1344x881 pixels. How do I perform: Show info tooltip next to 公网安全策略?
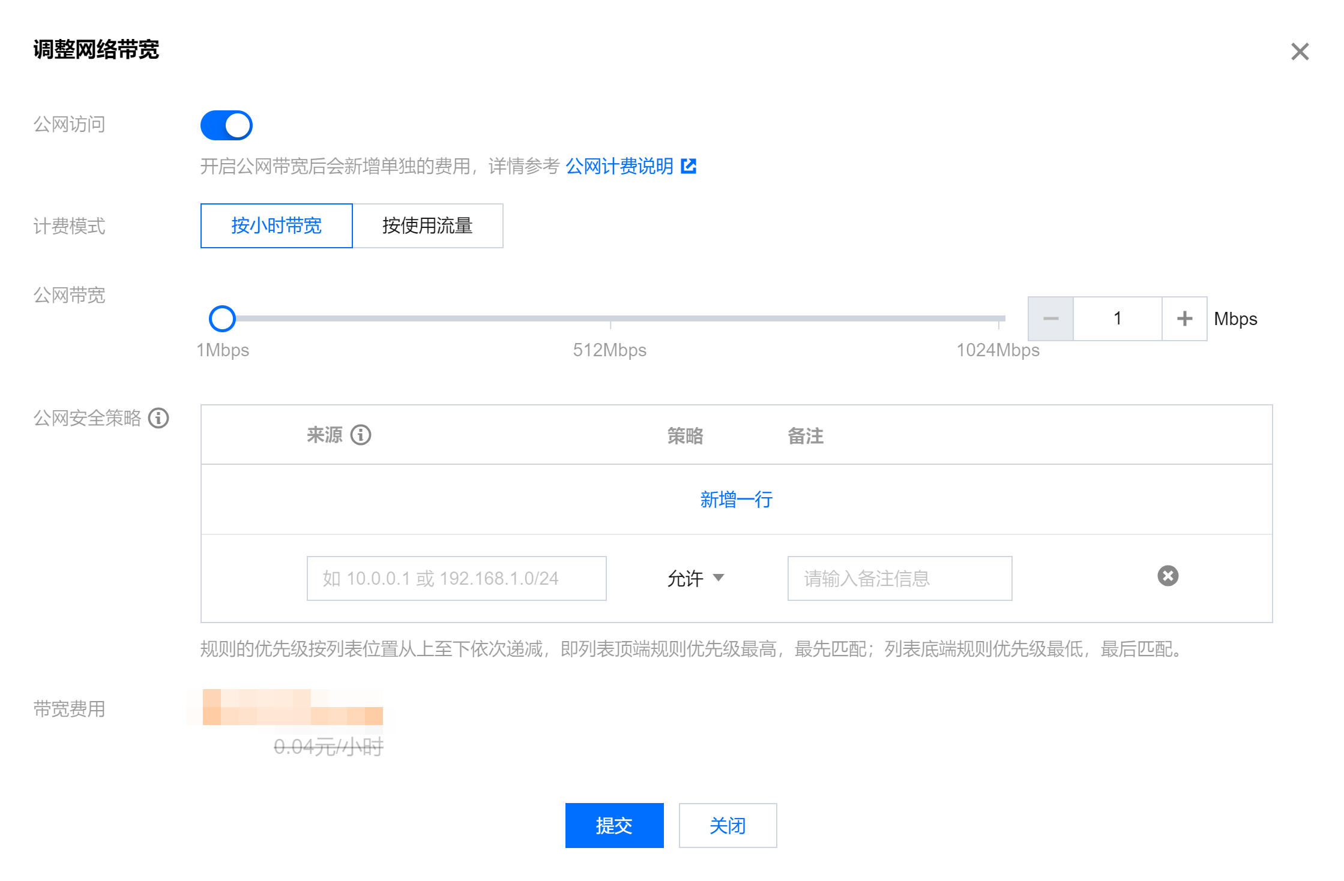[158, 418]
